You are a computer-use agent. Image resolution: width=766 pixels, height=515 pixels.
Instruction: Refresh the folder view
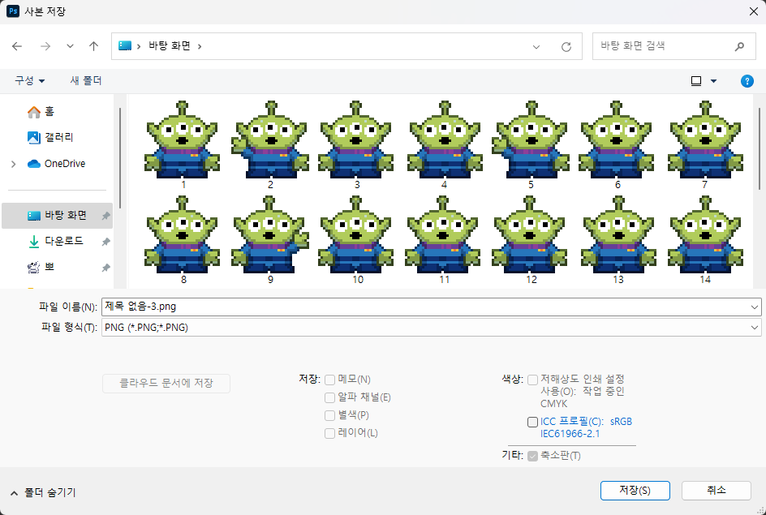coord(566,47)
